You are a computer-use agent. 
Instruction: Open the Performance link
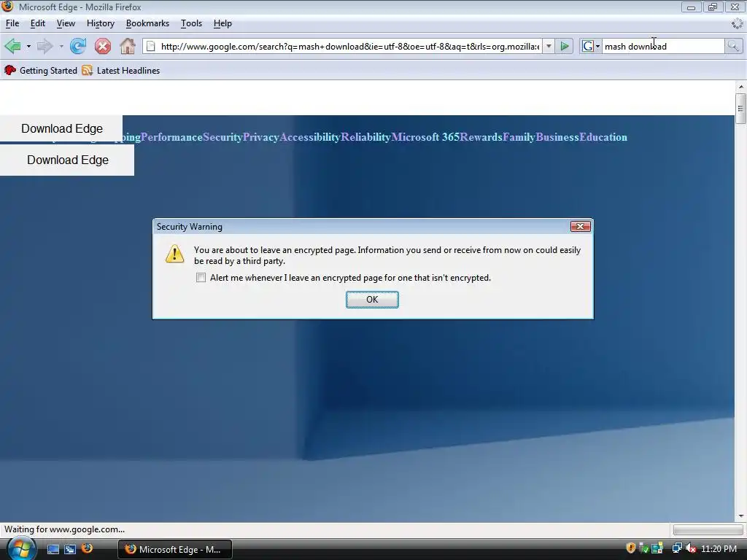(x=171, y=137)
